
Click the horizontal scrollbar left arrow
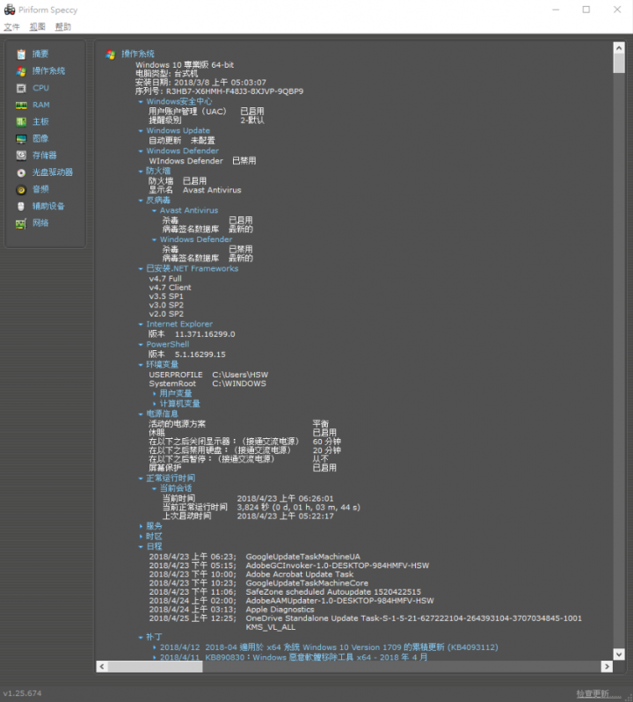102,667
